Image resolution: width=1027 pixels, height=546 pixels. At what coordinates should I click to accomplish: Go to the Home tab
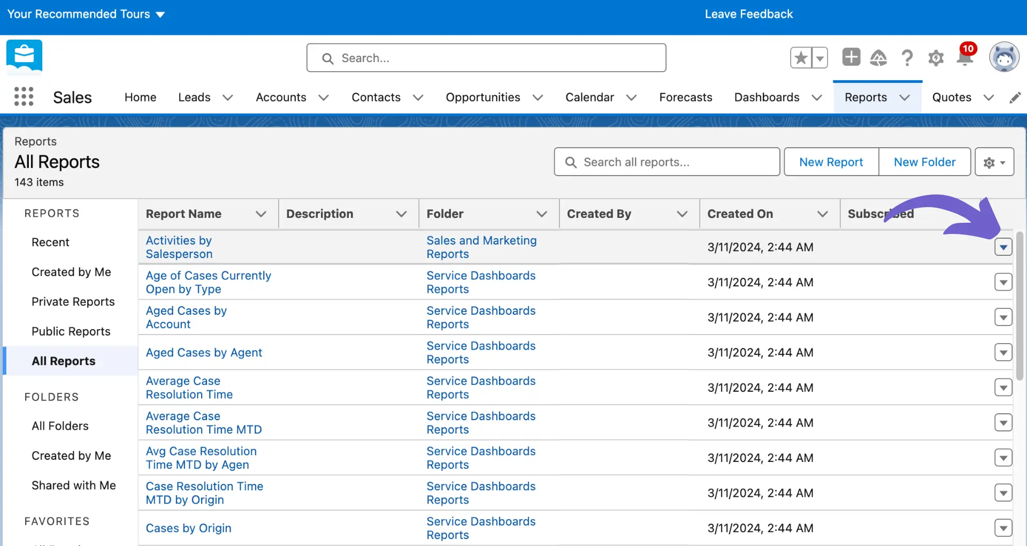(x=140, y=97)
